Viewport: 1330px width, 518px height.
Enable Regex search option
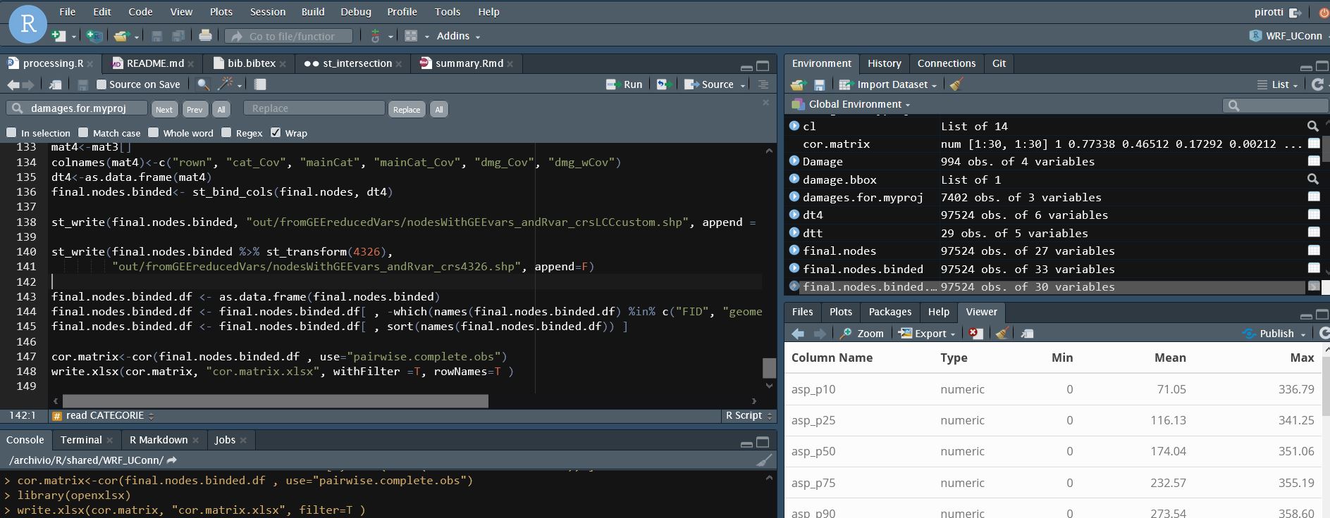pos(226,132)
